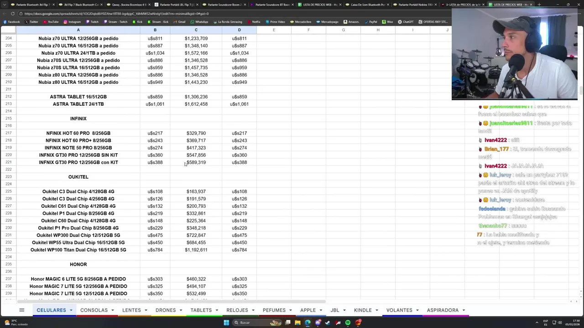This screenshot has width=584, height=328.
Task: Open the Stream - Twitch bookmark
Action: pyautogui.click(x=115, y=22)
